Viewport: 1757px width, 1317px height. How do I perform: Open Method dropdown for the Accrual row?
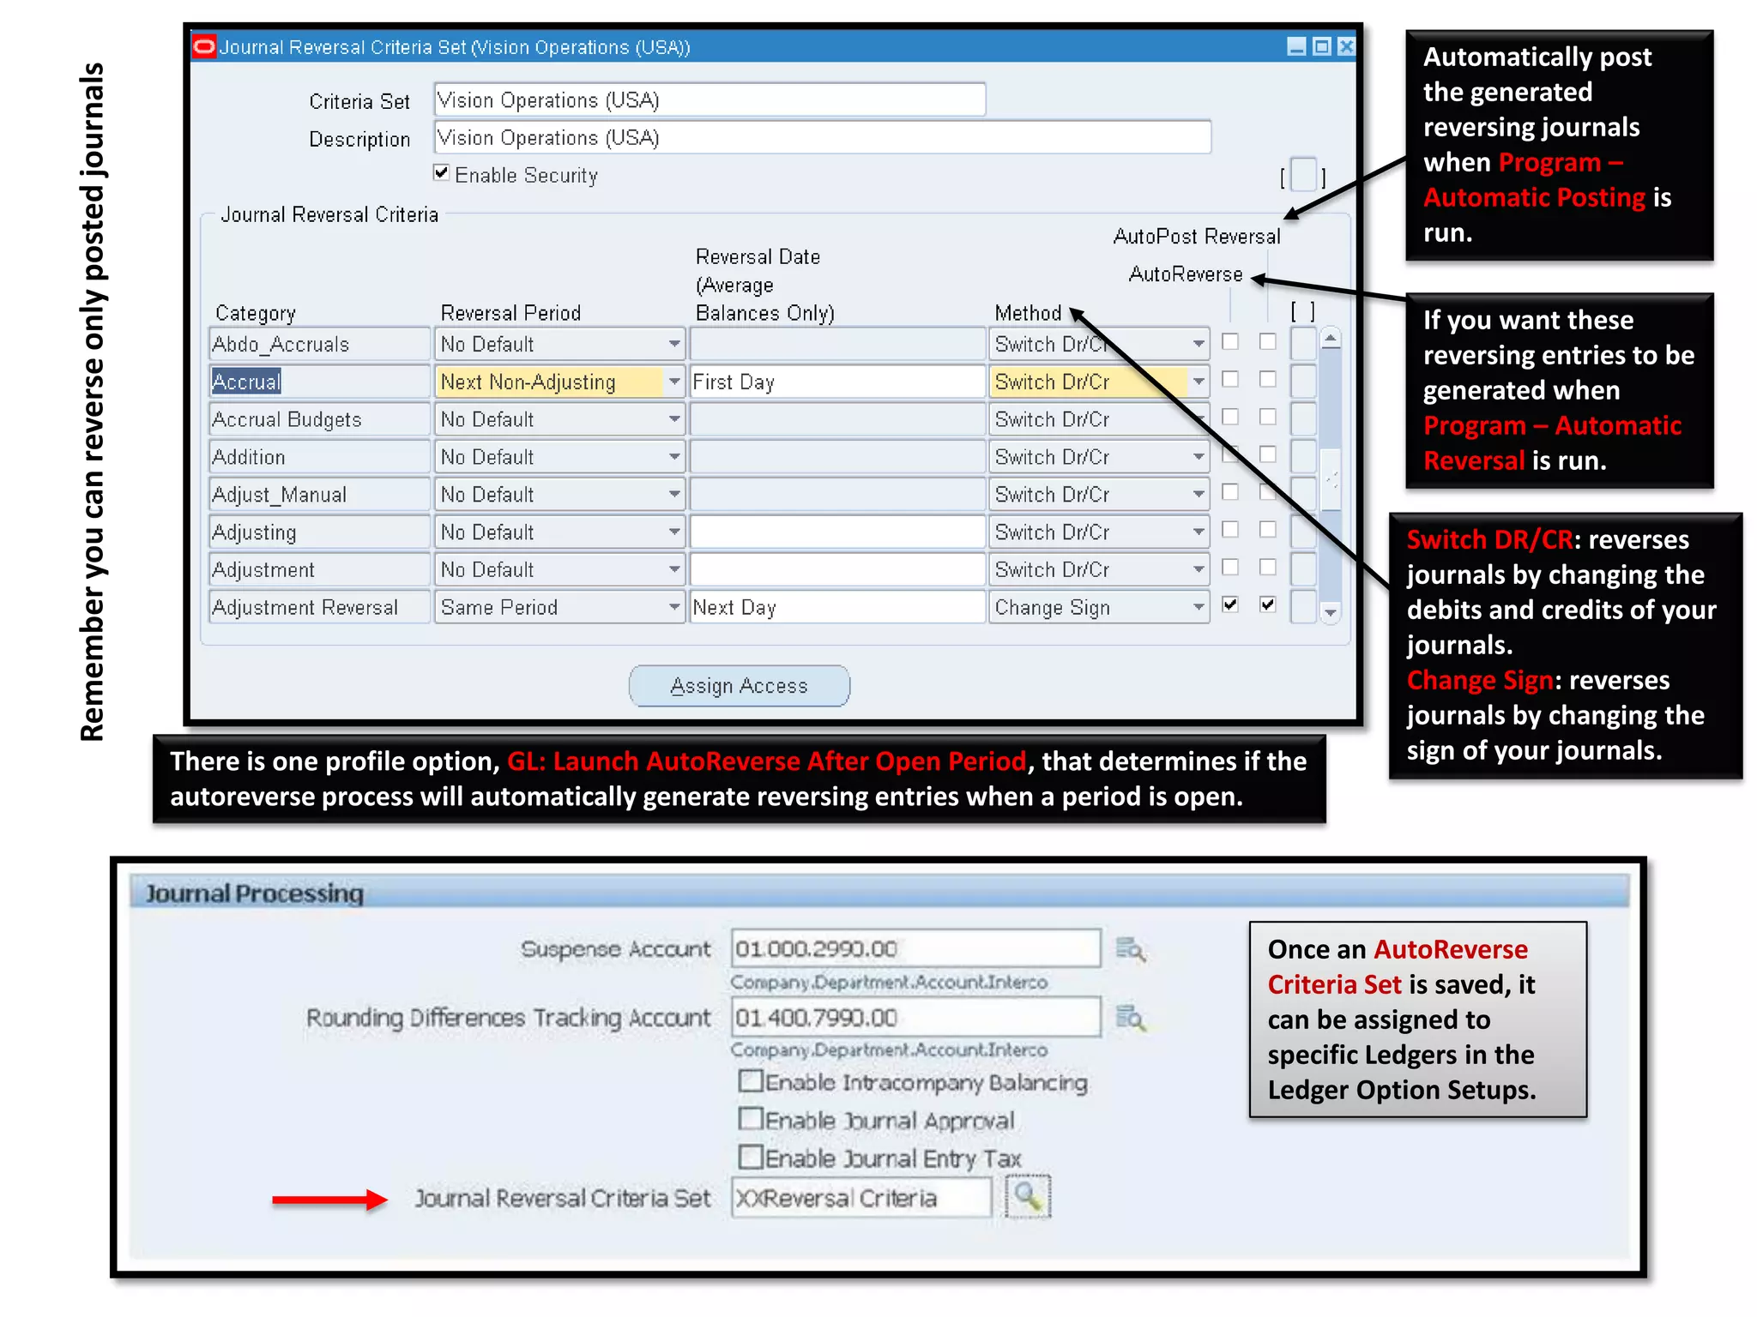point(1199,382)
